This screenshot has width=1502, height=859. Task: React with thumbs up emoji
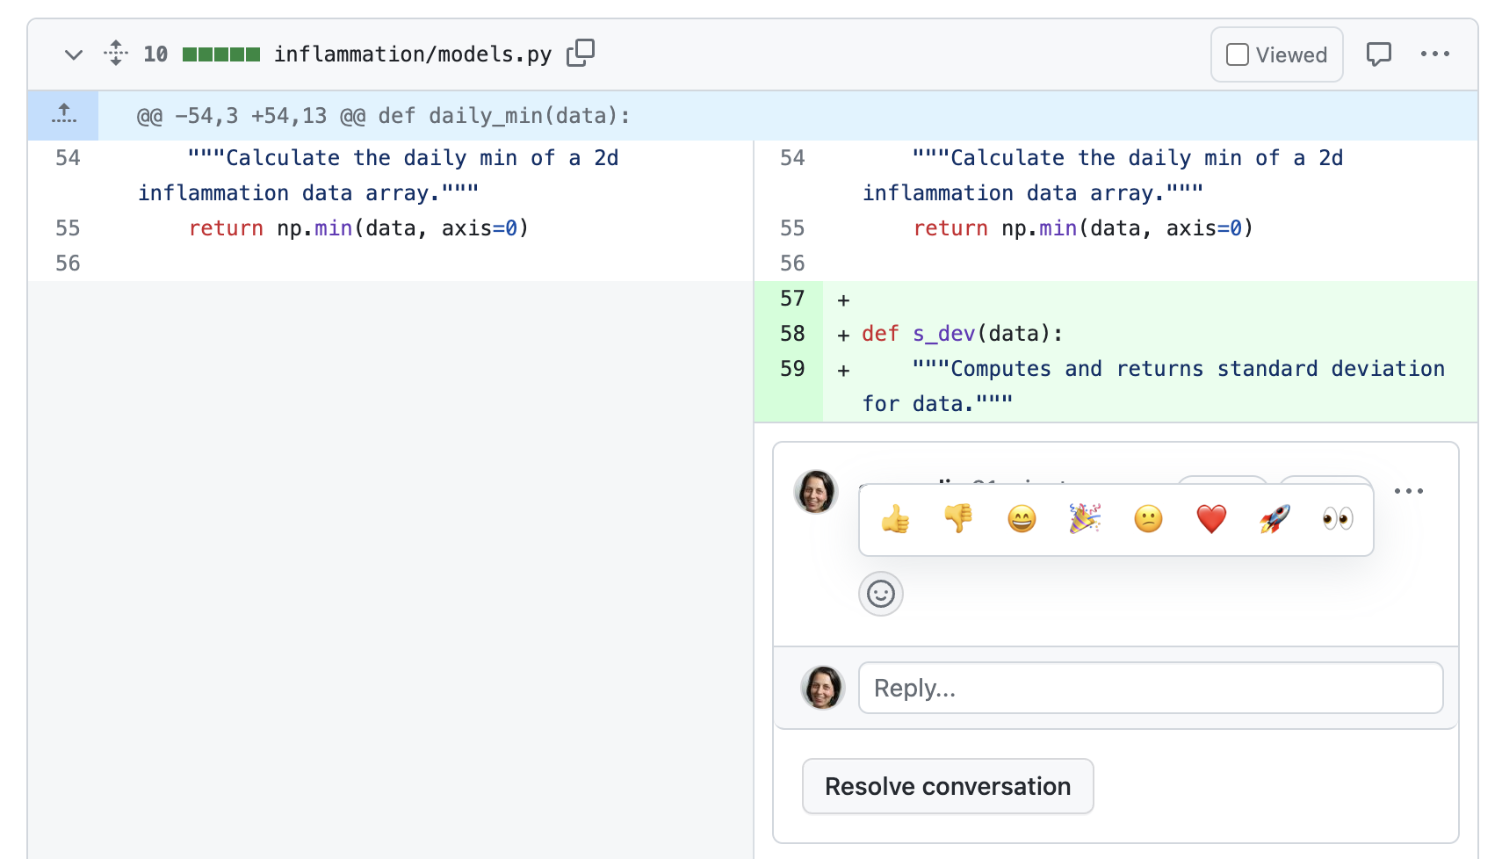click(894, 519)
